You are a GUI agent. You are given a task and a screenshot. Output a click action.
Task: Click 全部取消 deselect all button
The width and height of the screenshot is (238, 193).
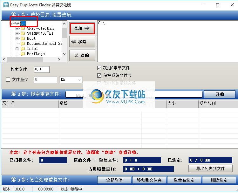(x=114, y=180)
